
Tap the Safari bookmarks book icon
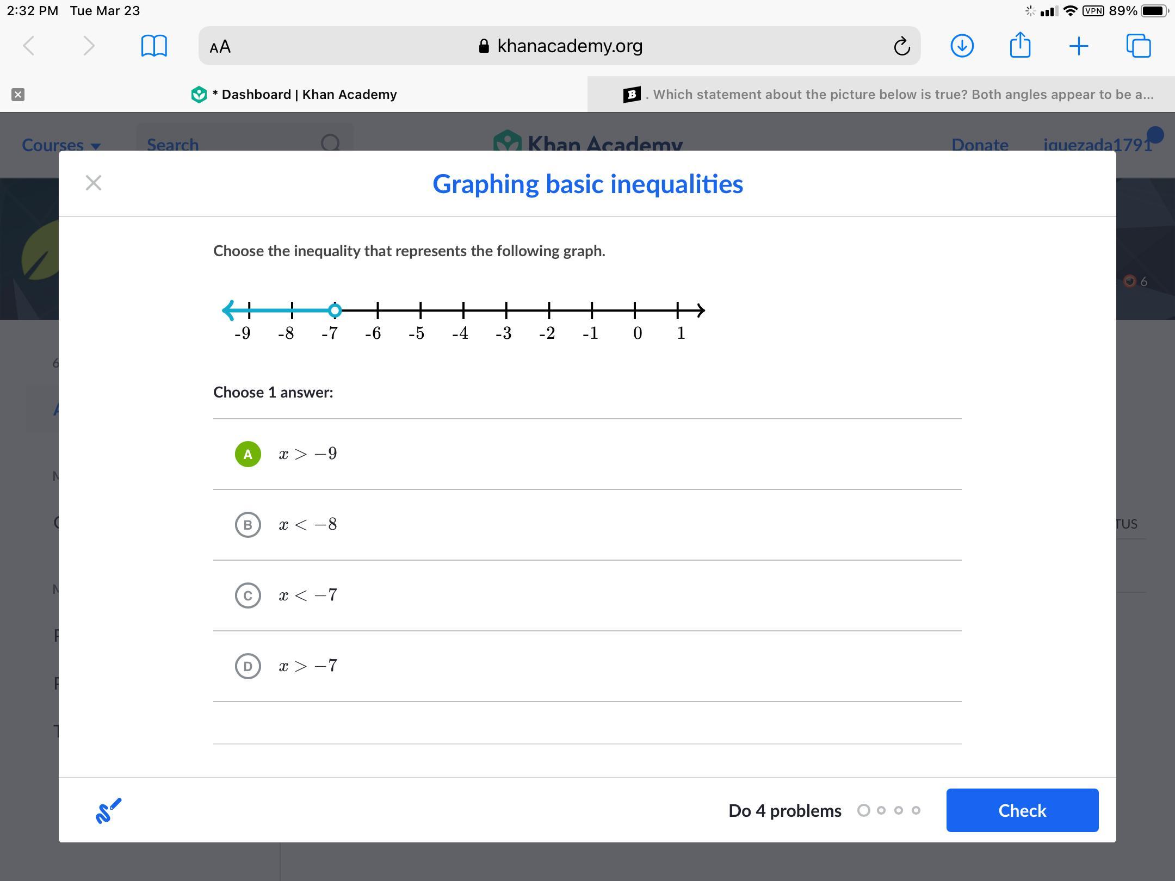coord(154,46)
